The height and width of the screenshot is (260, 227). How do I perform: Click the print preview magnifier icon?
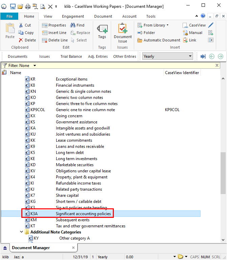(x=43, y=6)
